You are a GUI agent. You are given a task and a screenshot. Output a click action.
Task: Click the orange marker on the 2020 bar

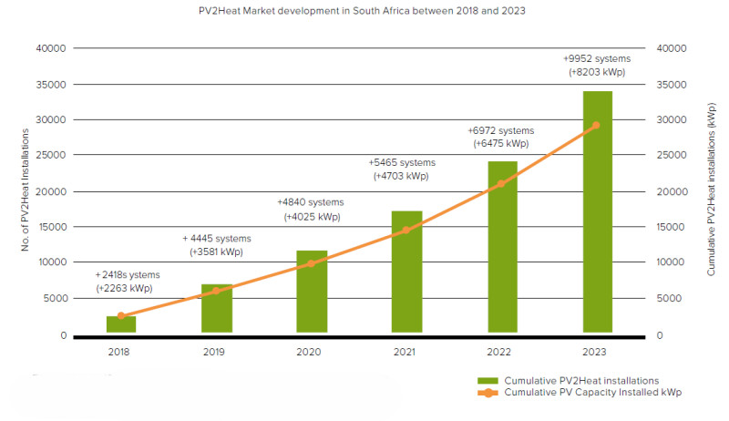(x=311, y=263)
